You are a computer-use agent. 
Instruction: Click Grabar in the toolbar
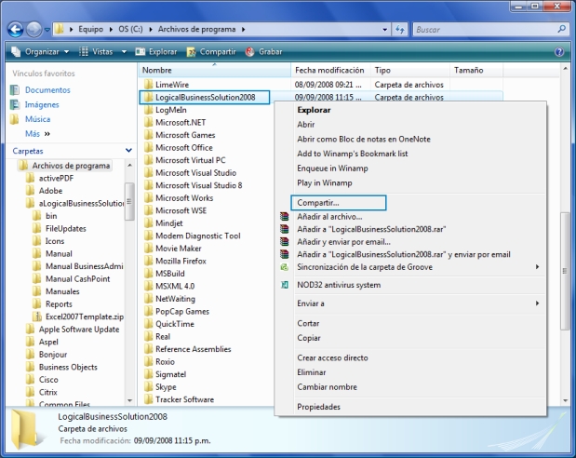tap(263, 52)
